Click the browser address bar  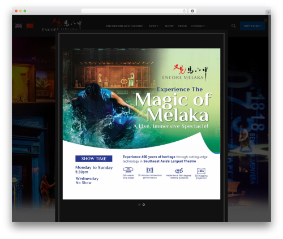coord(134,11)
